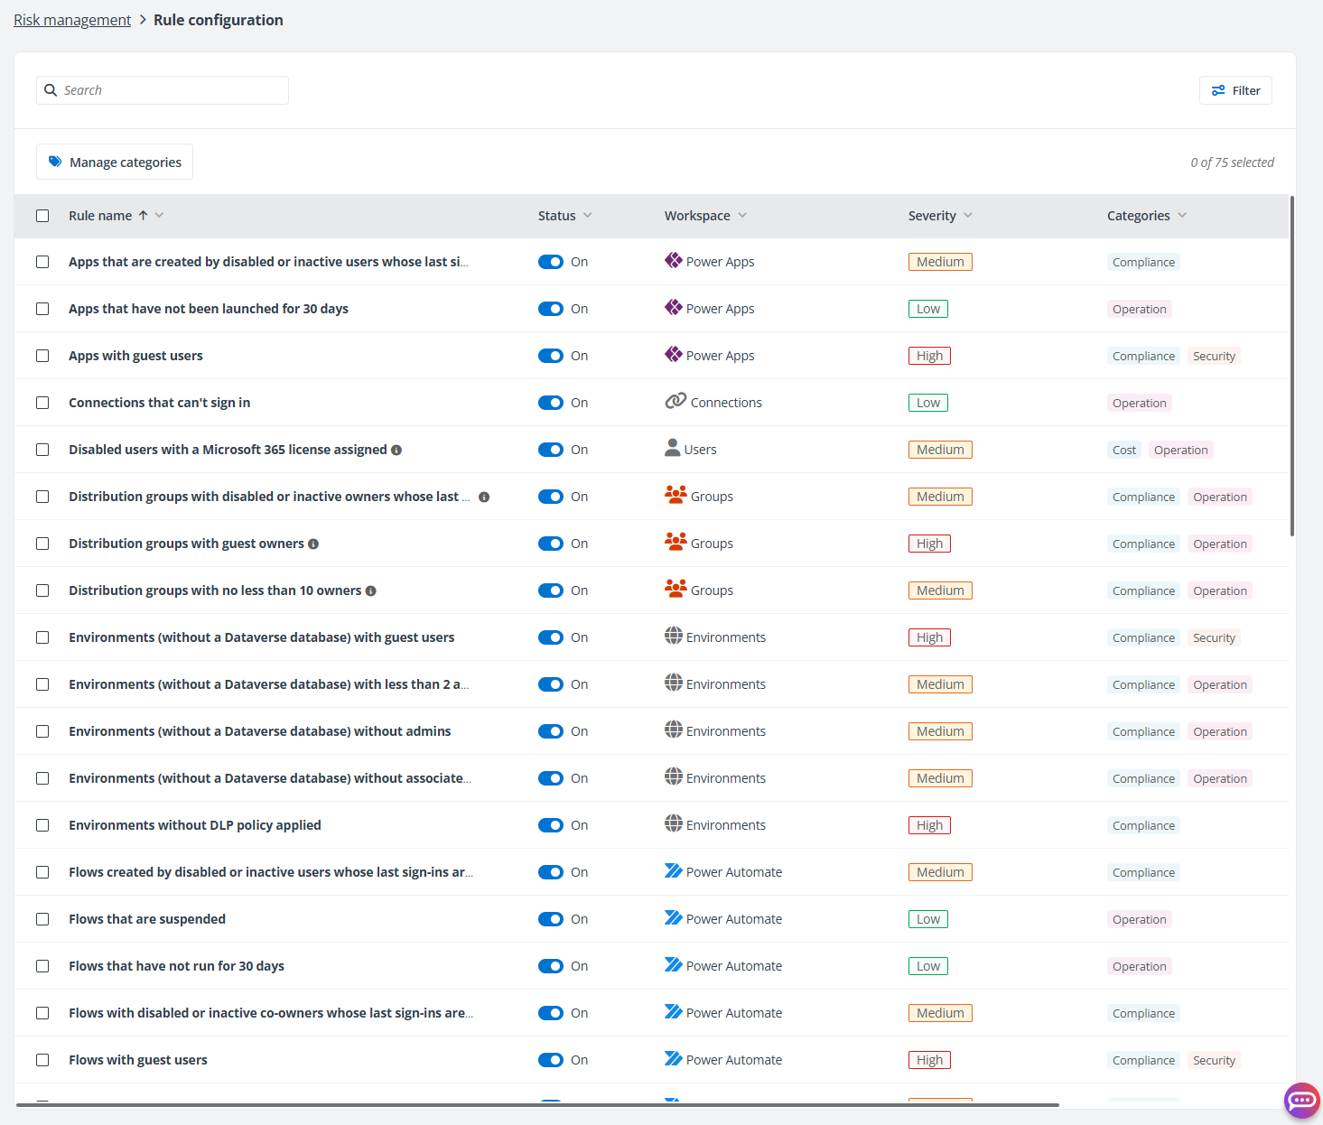Check the select-all checkbox in the table header
The width and height of the screenshot is (1323, 1125).
pos(42,215)
